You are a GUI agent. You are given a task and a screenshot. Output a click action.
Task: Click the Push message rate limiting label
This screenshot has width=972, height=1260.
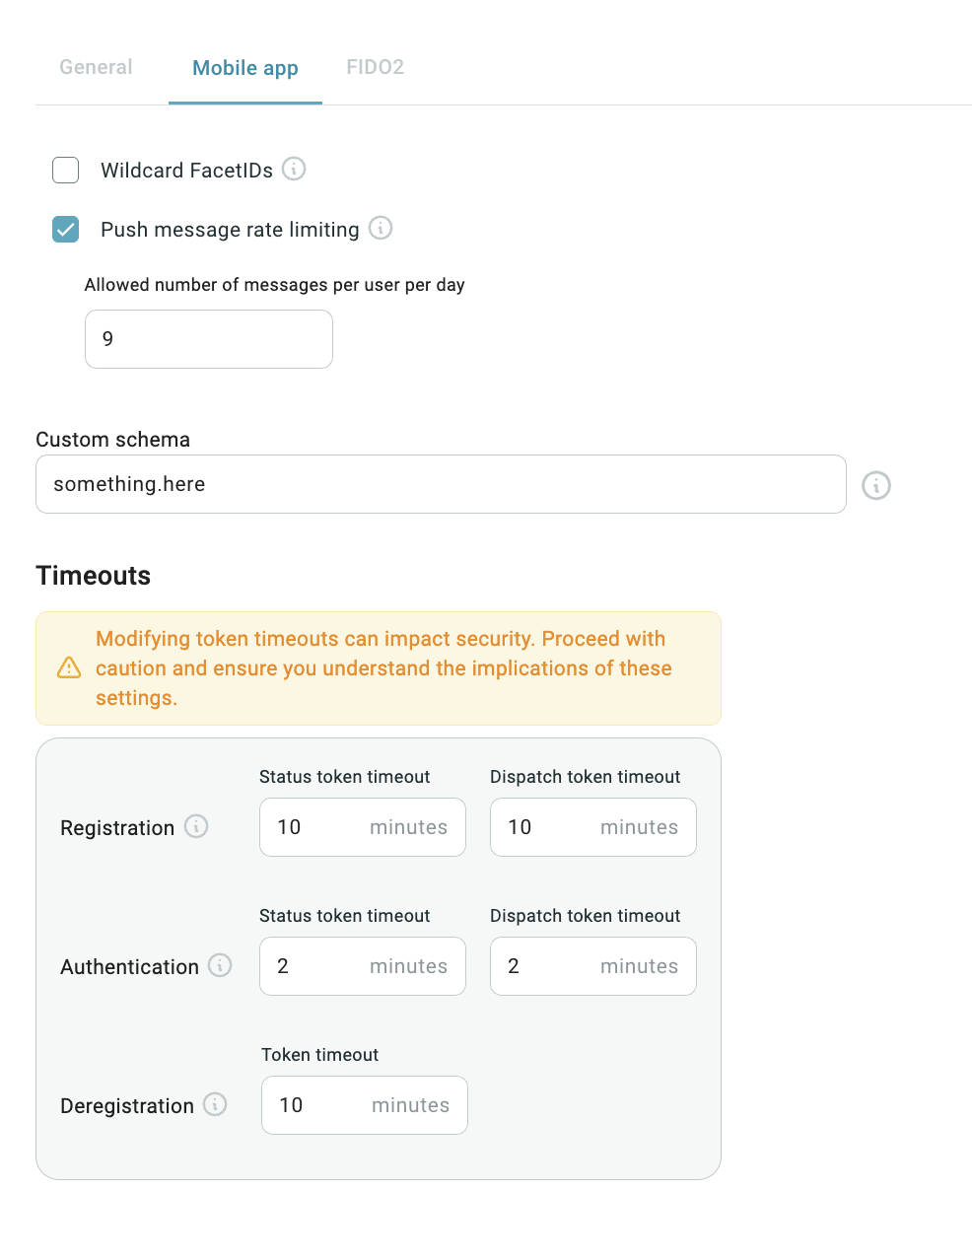pos(230,230)
